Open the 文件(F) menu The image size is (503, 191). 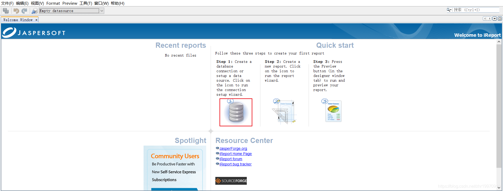7,3
